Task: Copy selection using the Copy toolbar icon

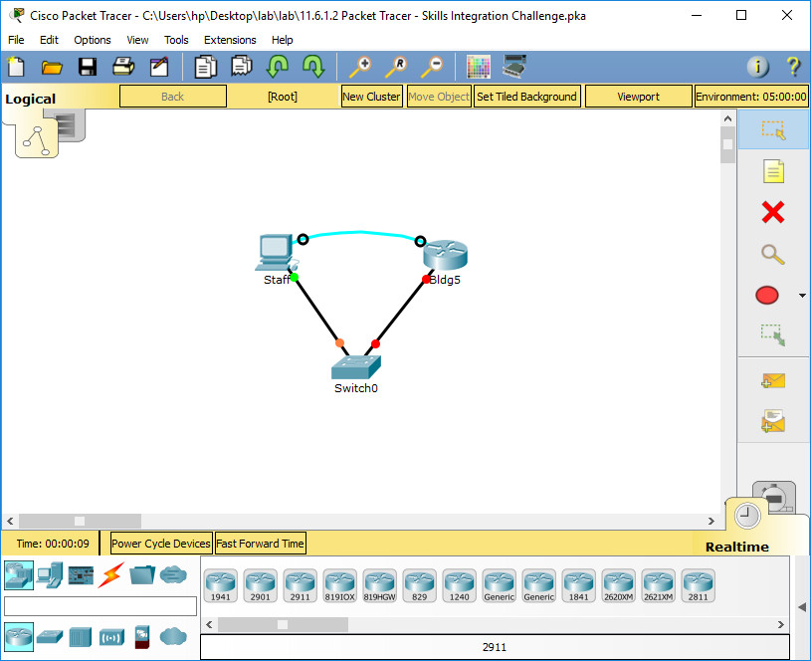Action: coord(205,67)
